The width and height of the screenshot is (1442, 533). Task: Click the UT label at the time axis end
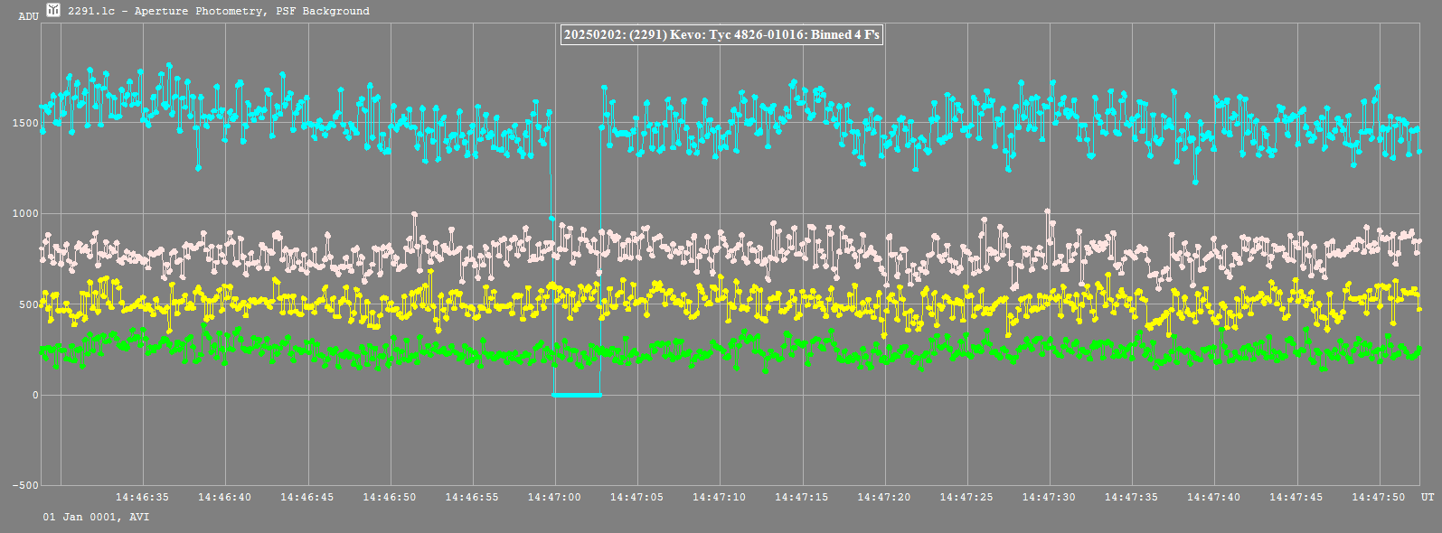(x=1428, y=497)
